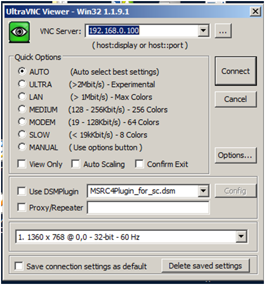Expand the display resolution dropdown arrow

pos(241,236)
